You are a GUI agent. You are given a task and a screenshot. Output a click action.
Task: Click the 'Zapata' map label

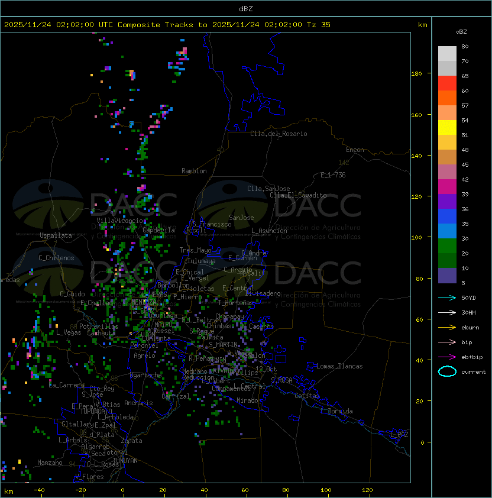(131, 441)
